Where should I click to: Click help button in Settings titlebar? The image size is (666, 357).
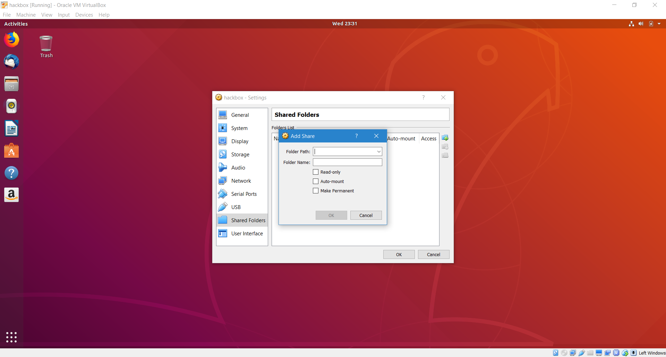423,97
